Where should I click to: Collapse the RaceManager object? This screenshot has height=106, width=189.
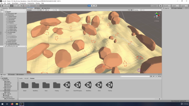(5, 32)
